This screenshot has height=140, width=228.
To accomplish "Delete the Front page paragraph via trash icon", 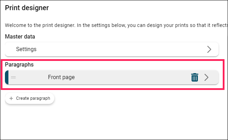I will (195, 77).
